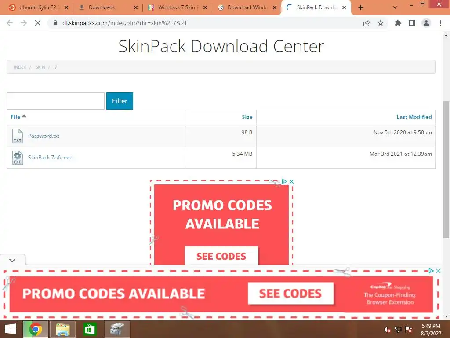Sort by File column header
The image size is (450, 338).
(15, 117)
